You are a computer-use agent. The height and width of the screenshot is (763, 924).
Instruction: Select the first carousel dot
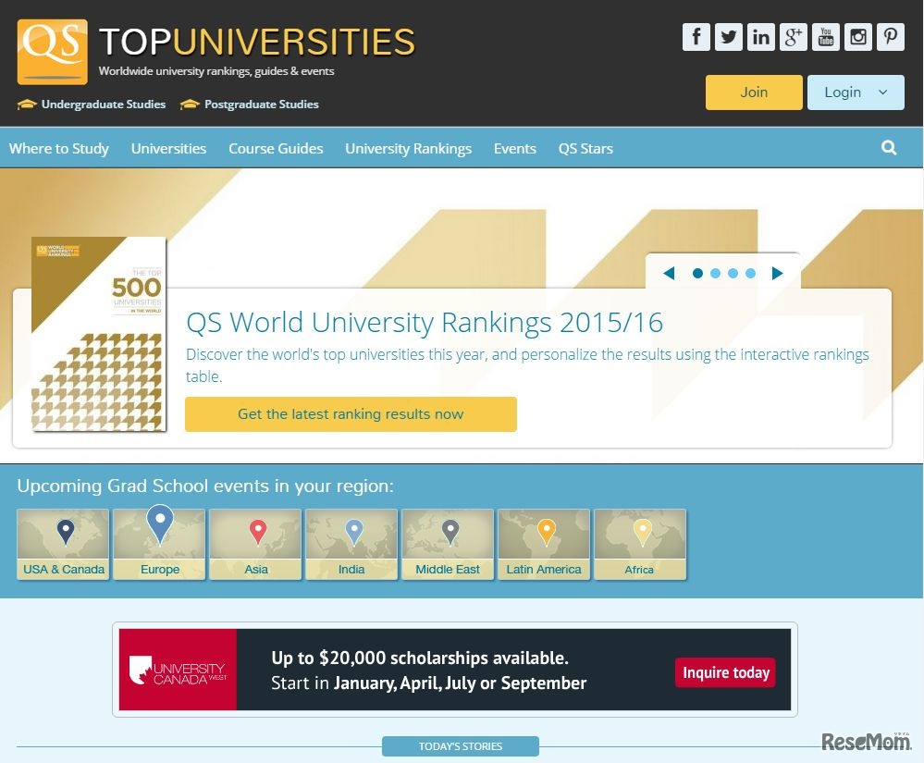point(697,274)
